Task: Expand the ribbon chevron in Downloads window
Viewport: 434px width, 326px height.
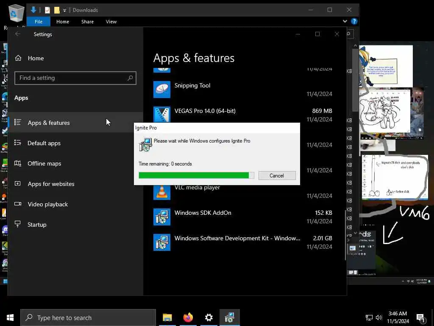Action: (x=345, y=21)
